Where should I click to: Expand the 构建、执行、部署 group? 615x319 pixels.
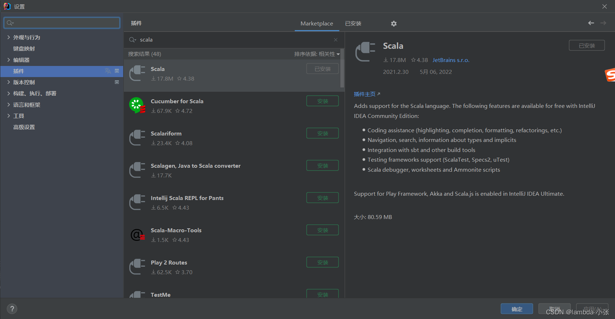coord(9,93)
